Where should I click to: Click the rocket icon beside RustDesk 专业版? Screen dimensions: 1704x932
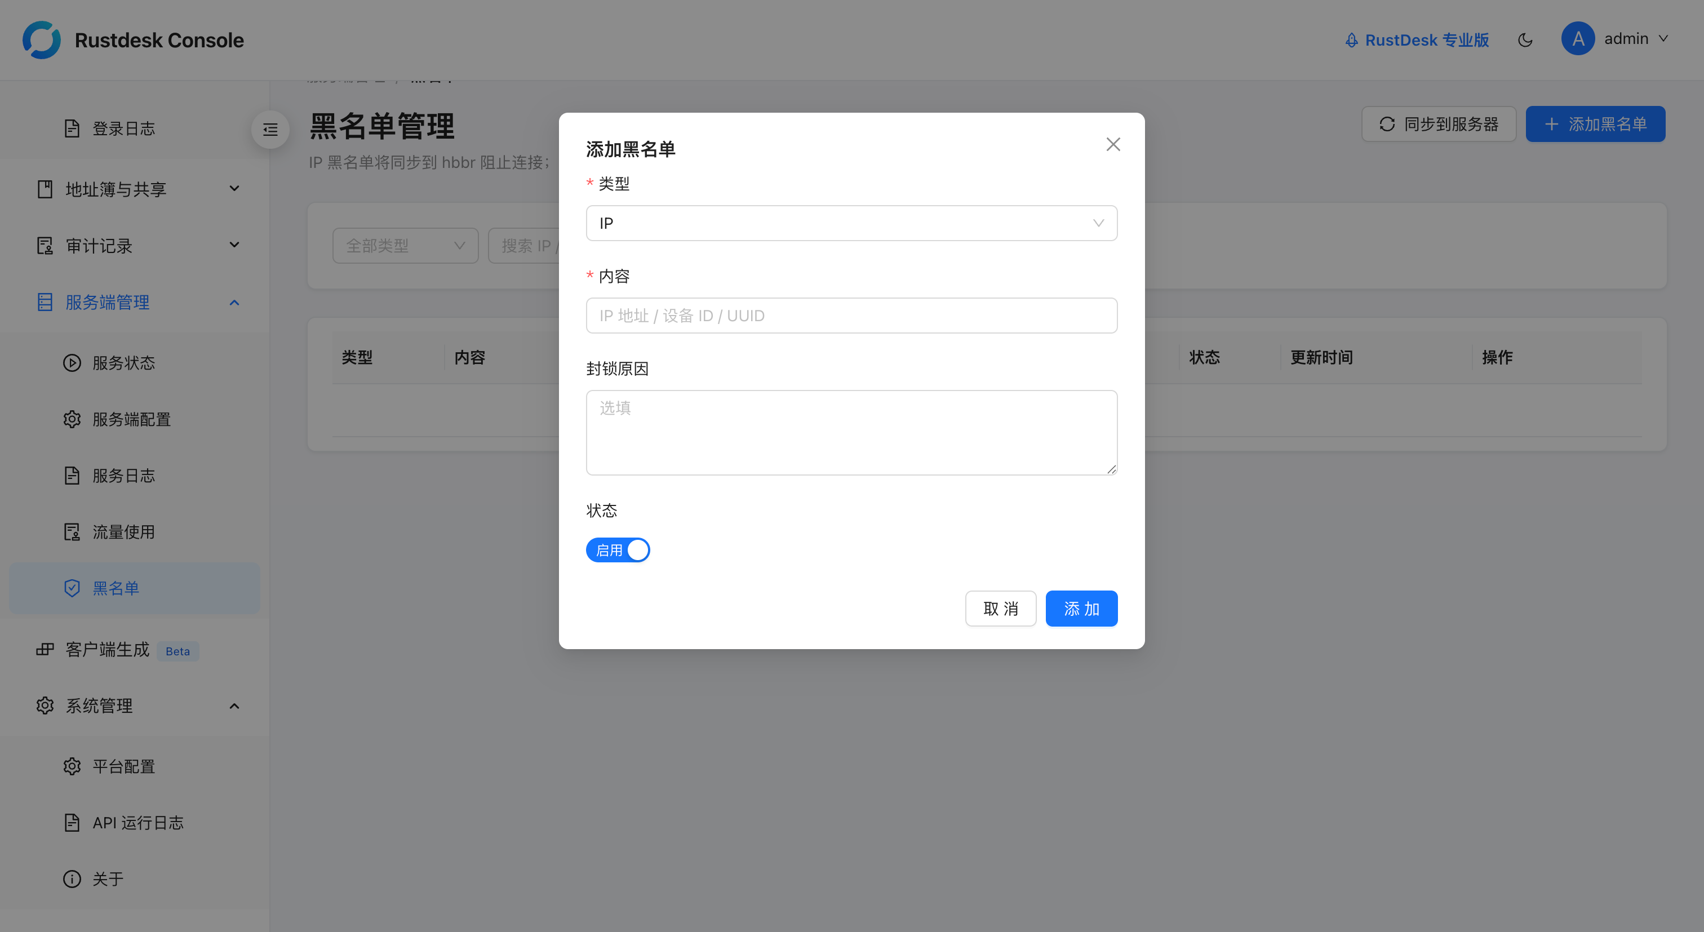[1351, 41]
